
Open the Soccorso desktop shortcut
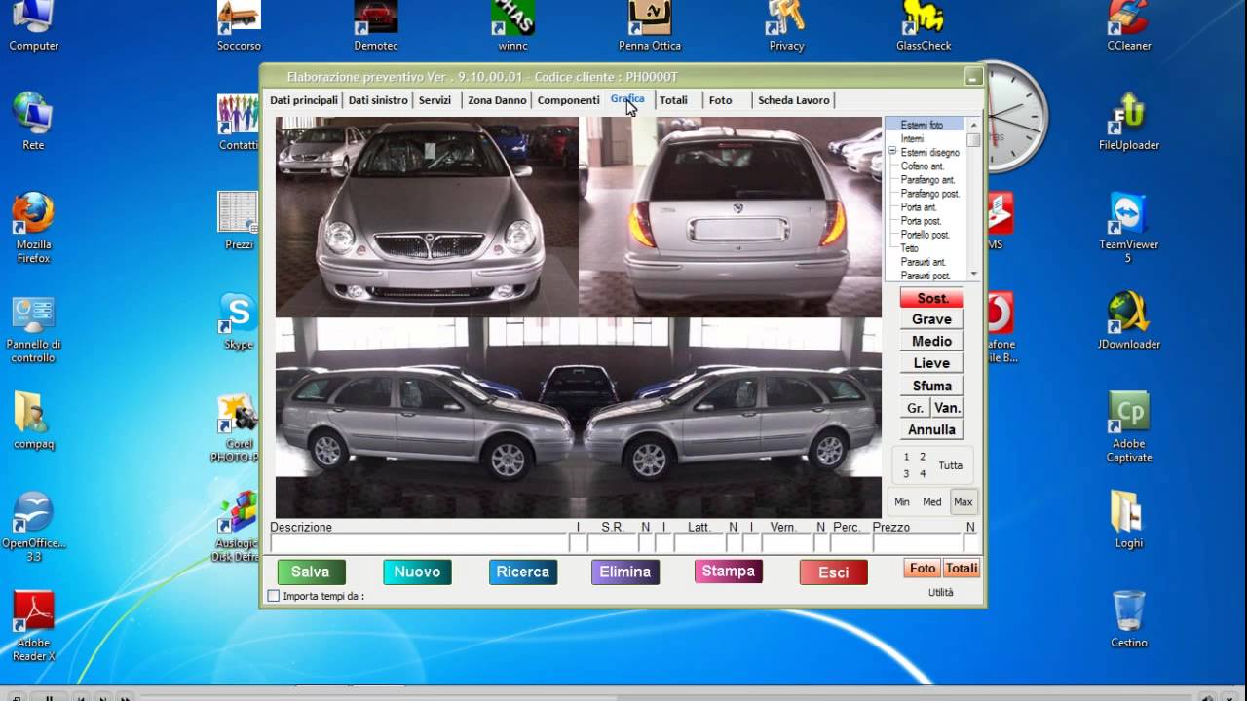239,26
